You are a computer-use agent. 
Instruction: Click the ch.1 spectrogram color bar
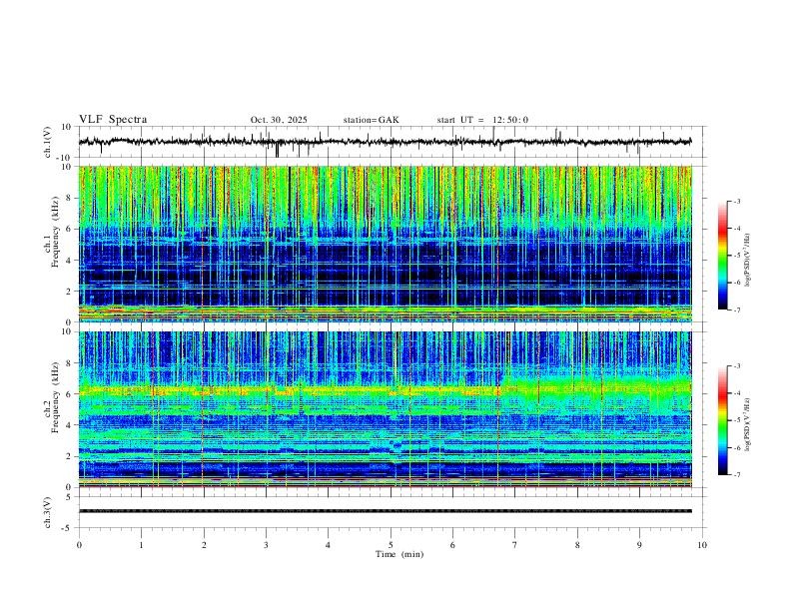point(722,256)
